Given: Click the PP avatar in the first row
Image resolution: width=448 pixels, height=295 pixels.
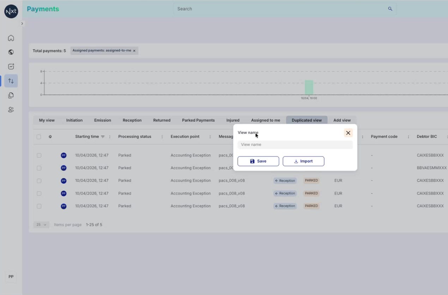Looking at the screenshot, I should (x=63, y=155).
